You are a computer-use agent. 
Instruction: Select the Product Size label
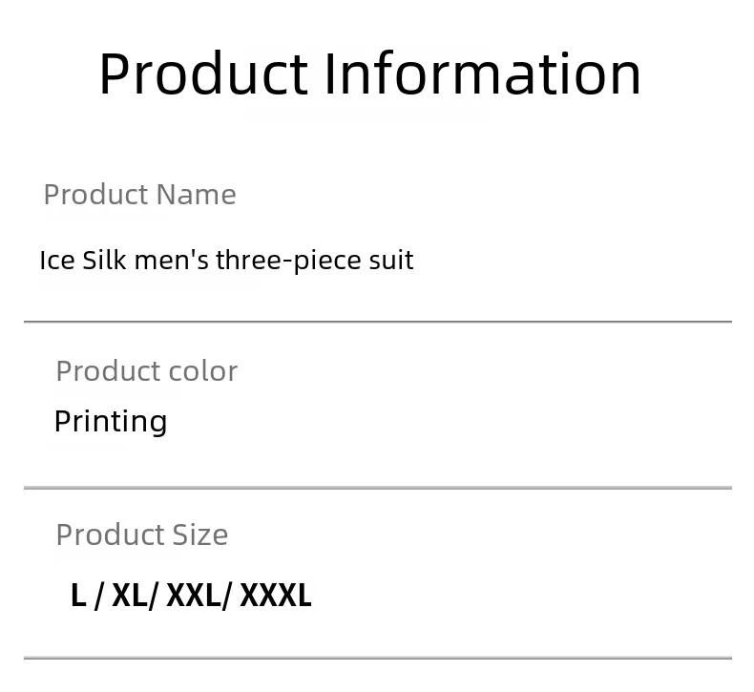pyautogui.click(x=142, y=535)
